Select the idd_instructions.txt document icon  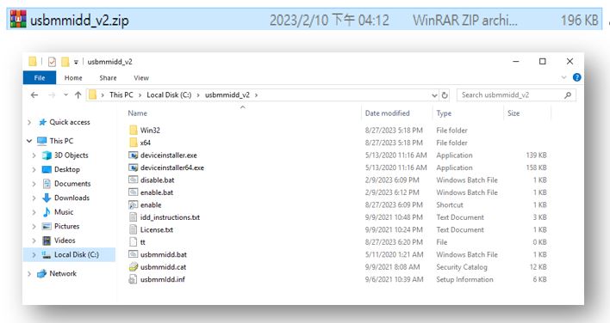coord(134,217)
